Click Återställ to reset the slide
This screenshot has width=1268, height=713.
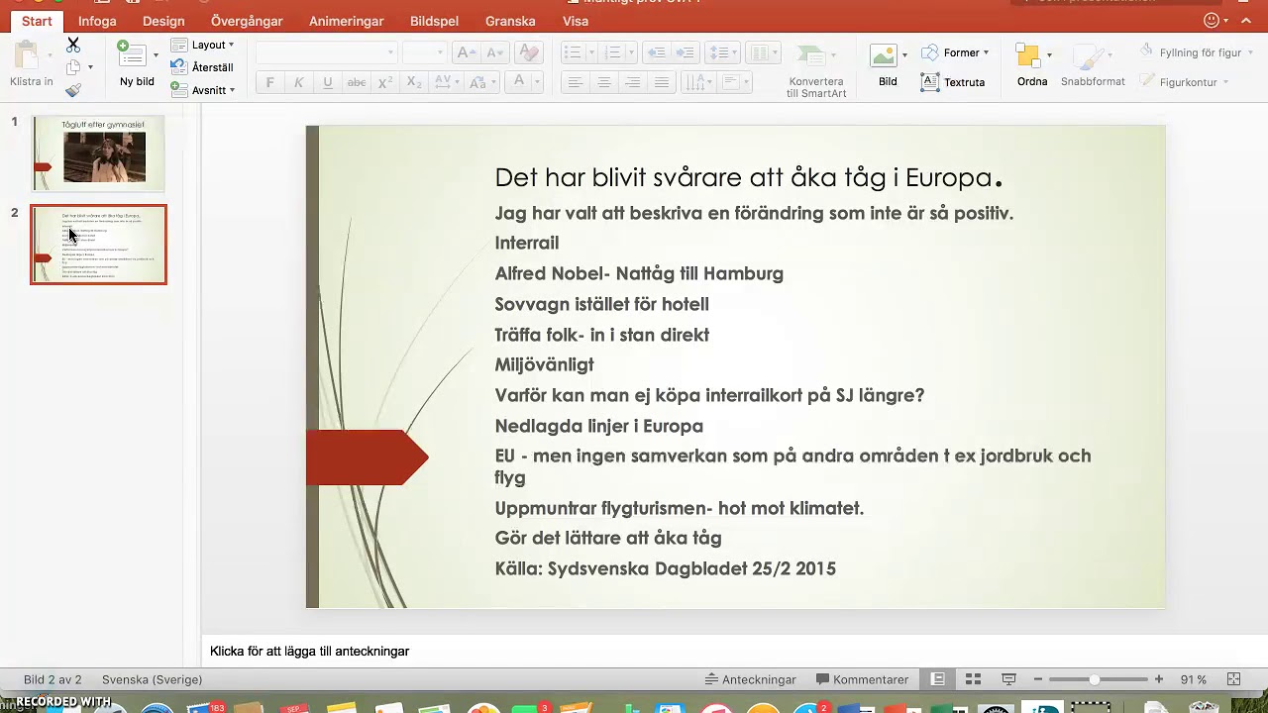202,67
